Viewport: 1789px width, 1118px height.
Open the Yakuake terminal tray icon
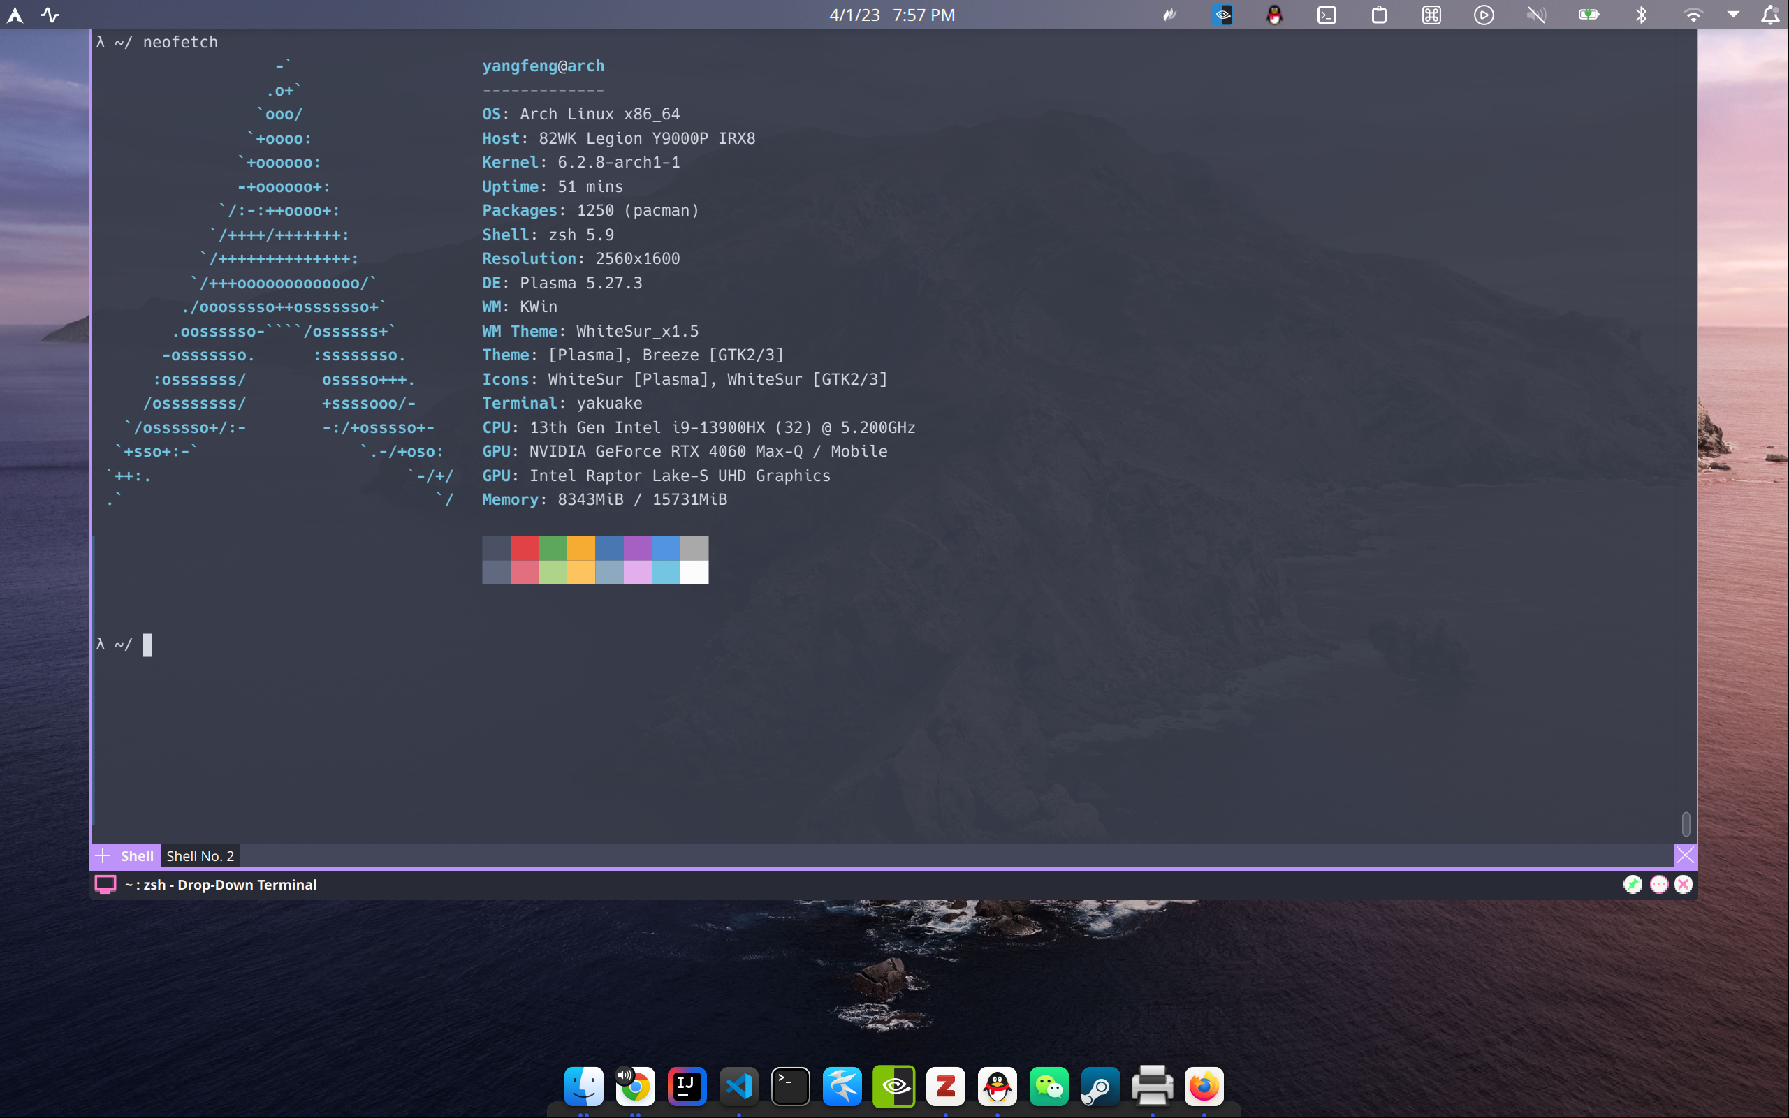1327,15
